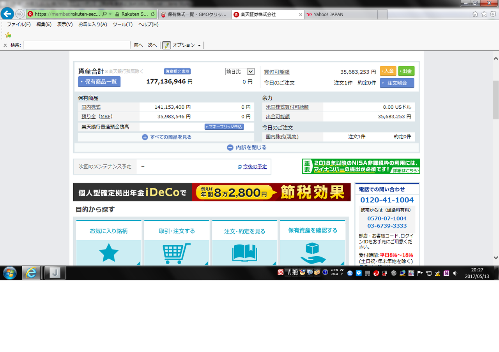Open the 国内株式 holdings link
Viewport: 499px width, 352px height.
[x=91, y=107]
